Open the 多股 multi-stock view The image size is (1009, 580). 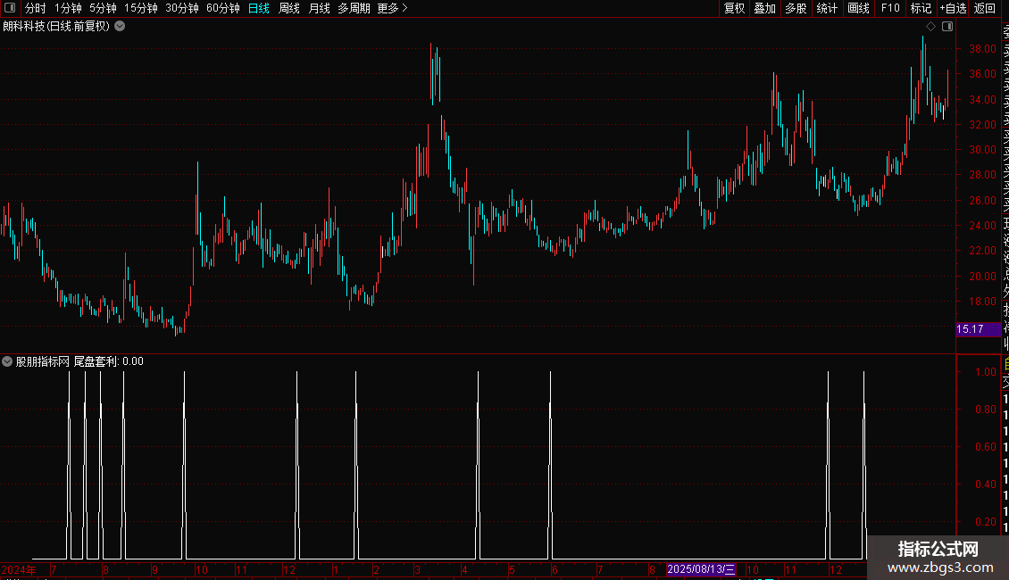point(796,8)
